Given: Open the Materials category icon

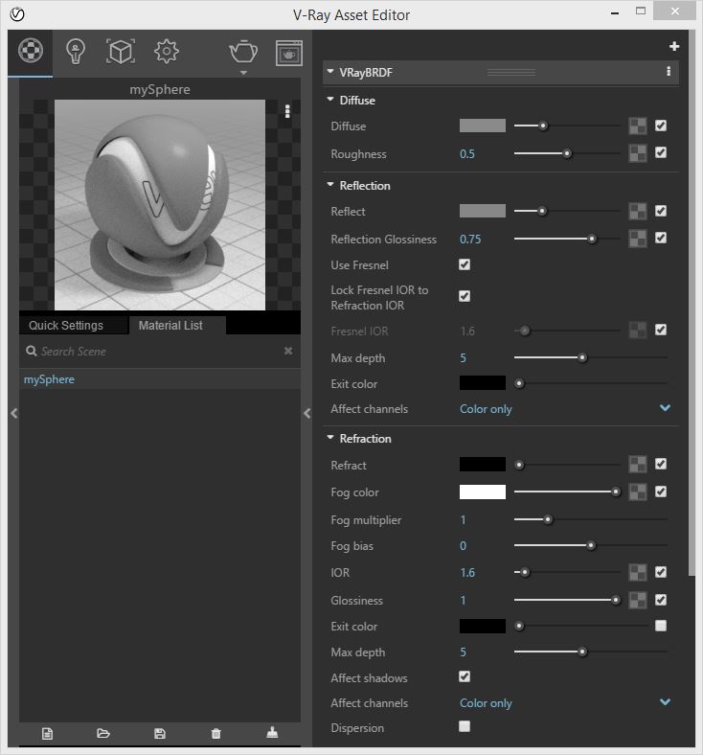Looking at the screenshot, I should [x=31, y=51].
